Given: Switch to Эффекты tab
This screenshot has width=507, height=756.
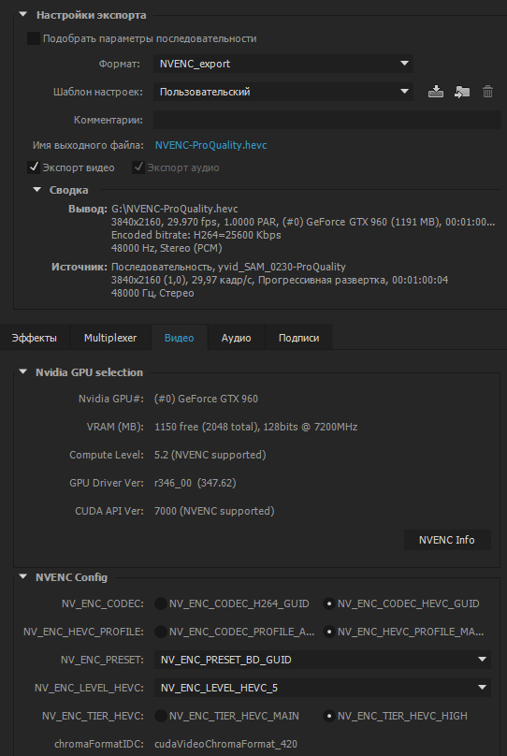Looking at the screenshot, I should pyautogui.click(x=35, y=338).
